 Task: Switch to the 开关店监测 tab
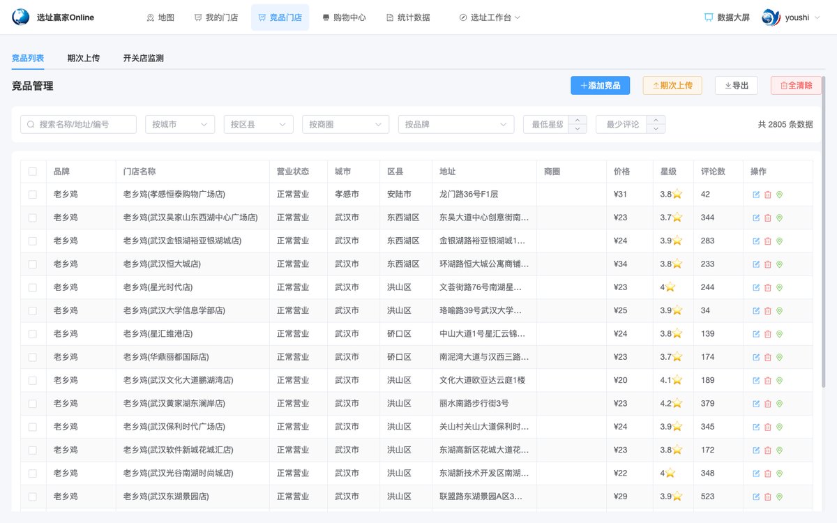(144, 58)
